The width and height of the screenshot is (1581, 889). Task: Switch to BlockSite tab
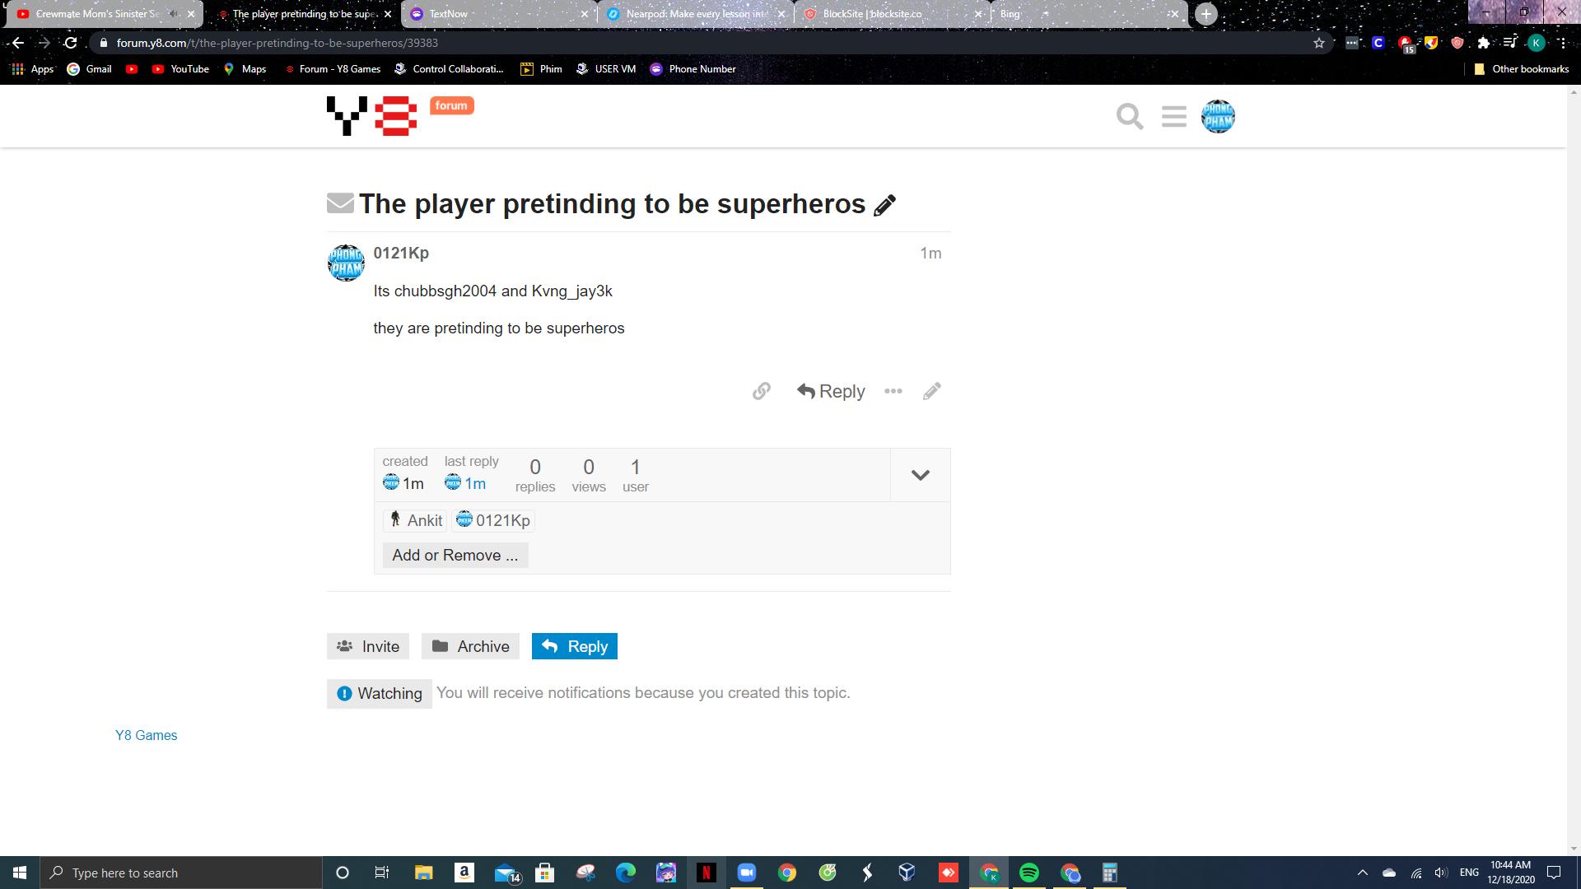point(892,14)
